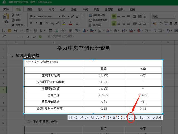Toggle italic formatting
Screen dimensions: 178x134
36,23
